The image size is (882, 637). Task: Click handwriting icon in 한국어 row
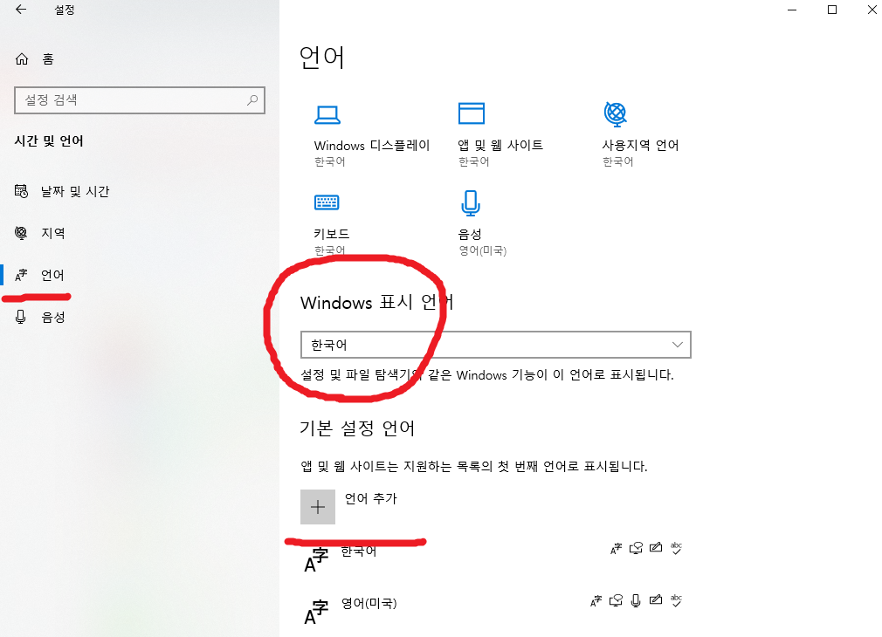pos(656,548)
